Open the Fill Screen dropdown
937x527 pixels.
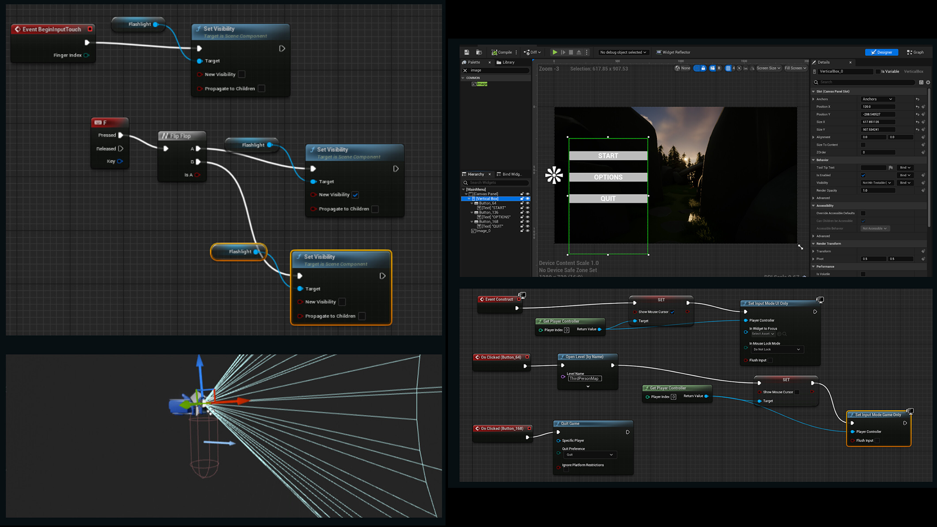coord(795,68)
